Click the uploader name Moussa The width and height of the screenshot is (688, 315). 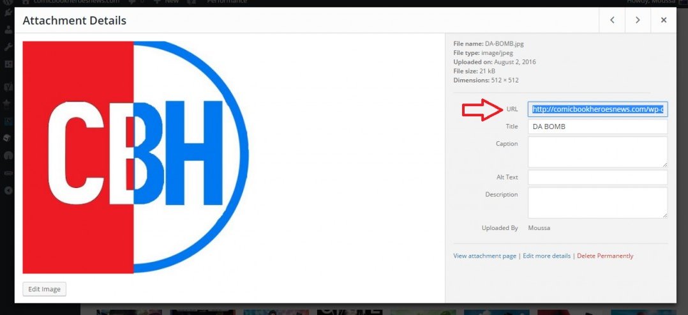click(x=539, y=228)
